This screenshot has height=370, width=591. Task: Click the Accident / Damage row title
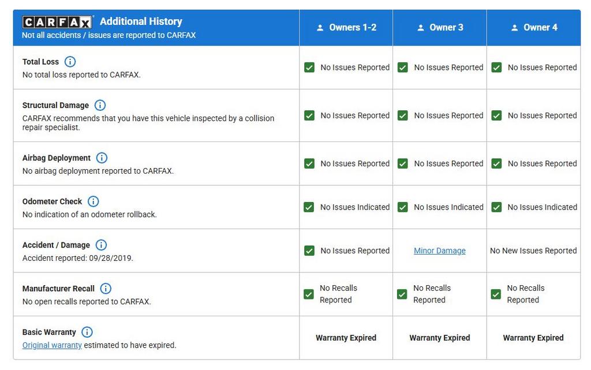point(56,245)
